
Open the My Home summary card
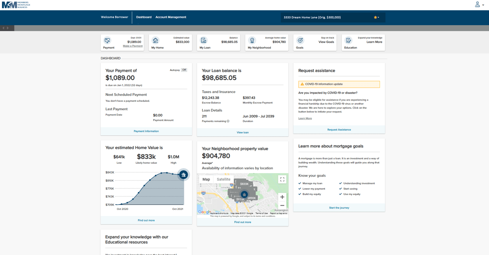click(170, 42)
